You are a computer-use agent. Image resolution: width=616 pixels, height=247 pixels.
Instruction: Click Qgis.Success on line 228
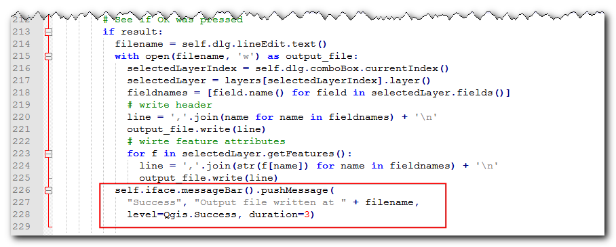coord(199,215)
